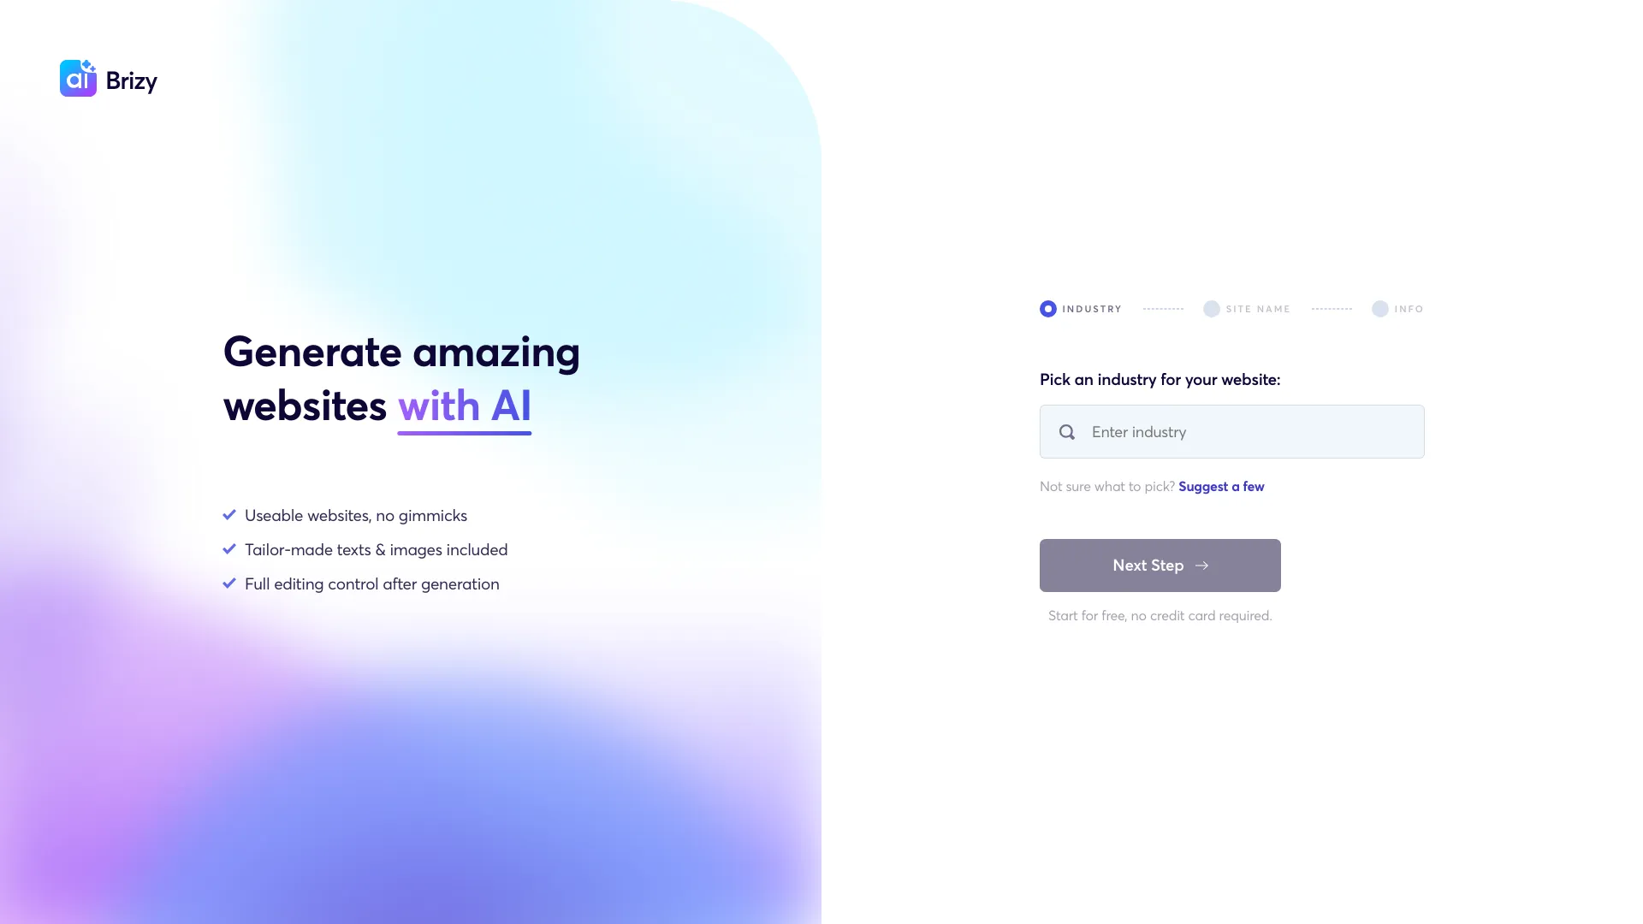Click the Next Step button
This screenshot has width=1643, height=924.
[x=1160, y=566]
